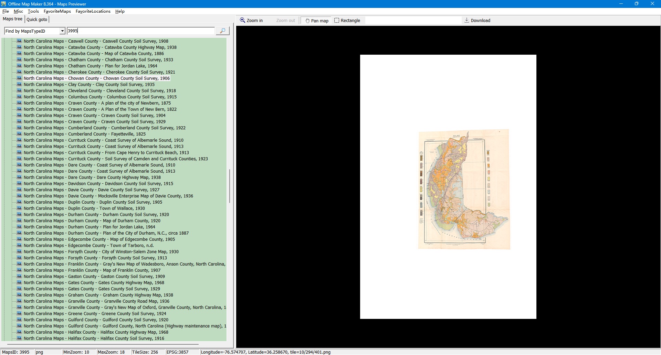This screenshot has height=355, width=661.
Task: Switch to the Maps tree tab
Action: [x=13, y=19]
